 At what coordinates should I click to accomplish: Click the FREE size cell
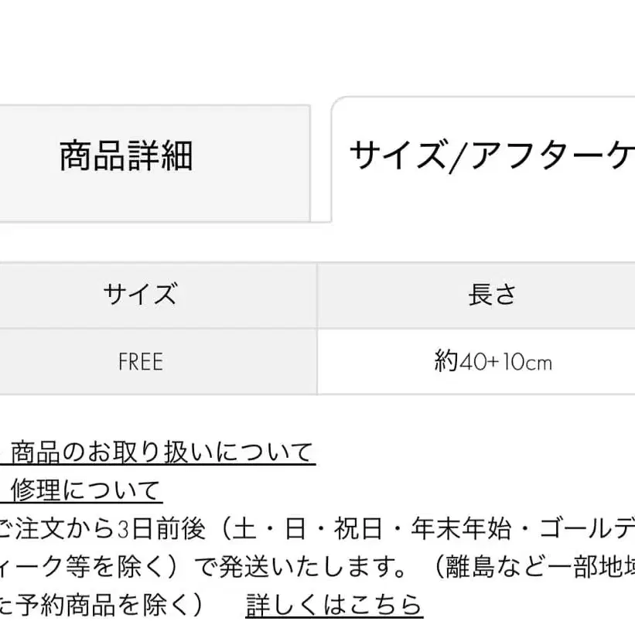tap(141, 362)
